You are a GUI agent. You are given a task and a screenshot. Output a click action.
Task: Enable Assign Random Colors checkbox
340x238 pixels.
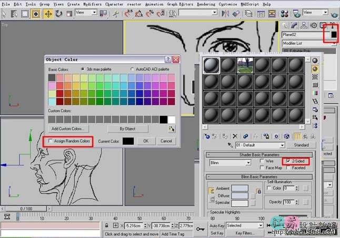(x=51, y=141)
